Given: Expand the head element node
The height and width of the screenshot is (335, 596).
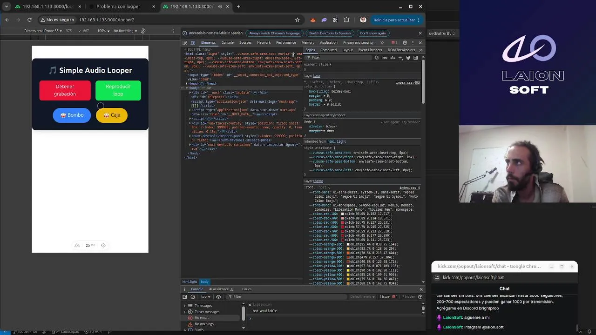Looking at the screenshot, I should click(187, 84).
